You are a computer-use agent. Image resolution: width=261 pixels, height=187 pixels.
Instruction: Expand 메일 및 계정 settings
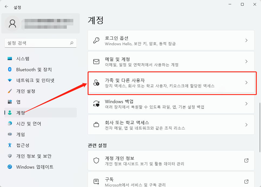click(170, 61)
